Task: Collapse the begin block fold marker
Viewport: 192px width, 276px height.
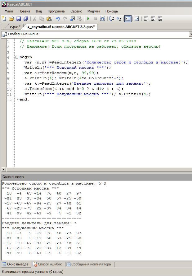Action: [17, 57]
